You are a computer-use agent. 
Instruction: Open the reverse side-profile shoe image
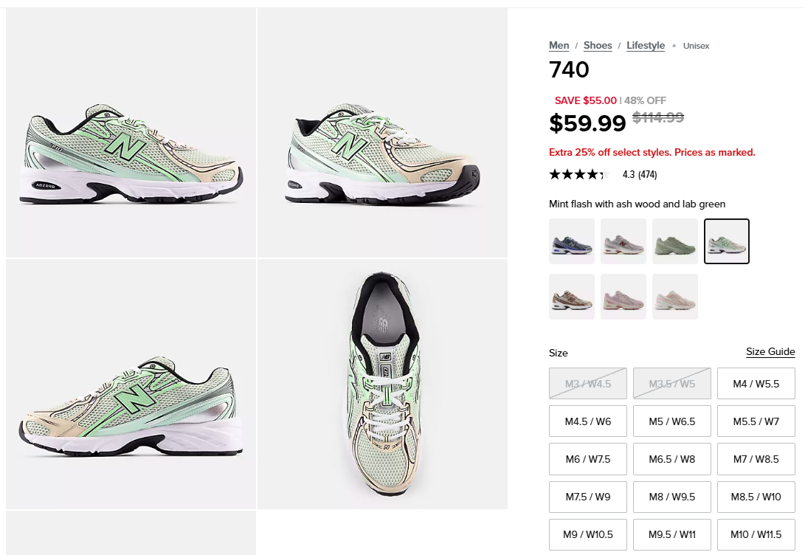pos(131,384)
